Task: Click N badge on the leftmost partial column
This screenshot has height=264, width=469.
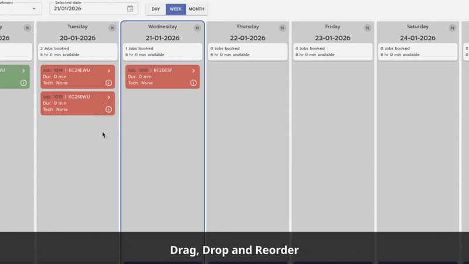Action: point(27,28)
